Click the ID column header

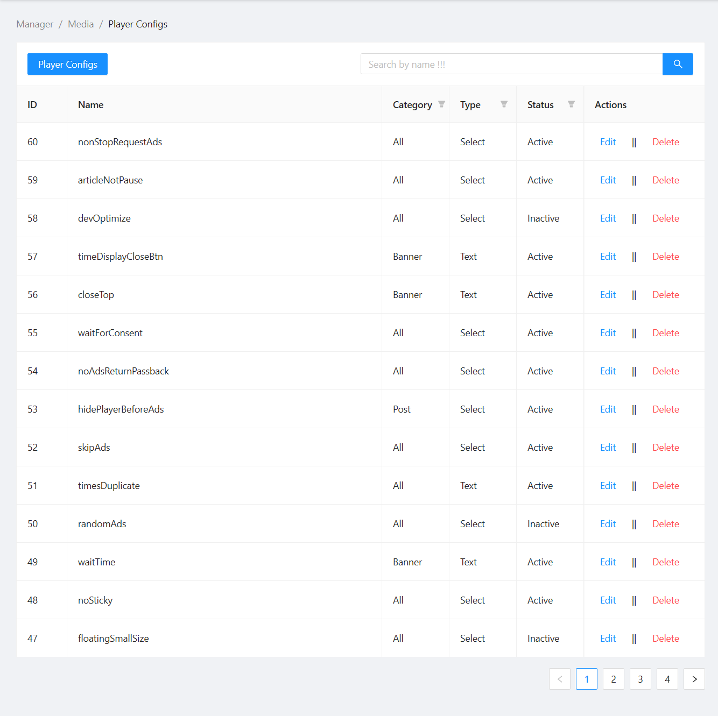(x=42, y=104)
